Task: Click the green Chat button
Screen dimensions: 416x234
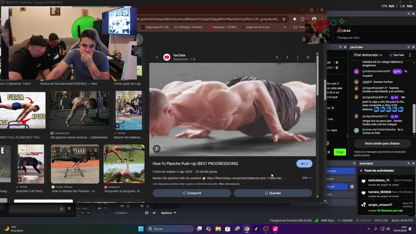Action: tap(340, 152)
